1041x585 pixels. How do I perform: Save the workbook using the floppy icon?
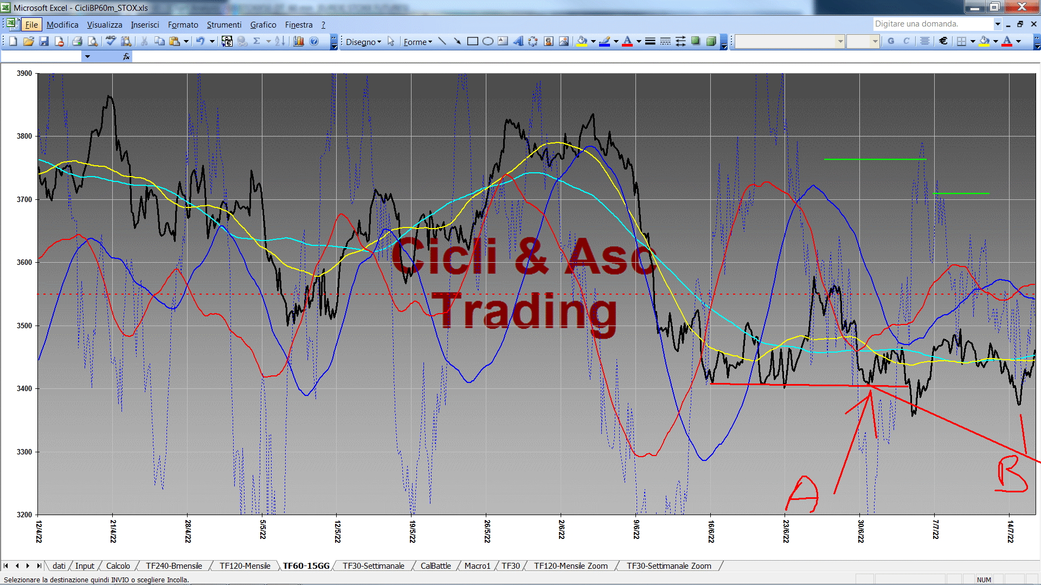click(x=44, y=41)
